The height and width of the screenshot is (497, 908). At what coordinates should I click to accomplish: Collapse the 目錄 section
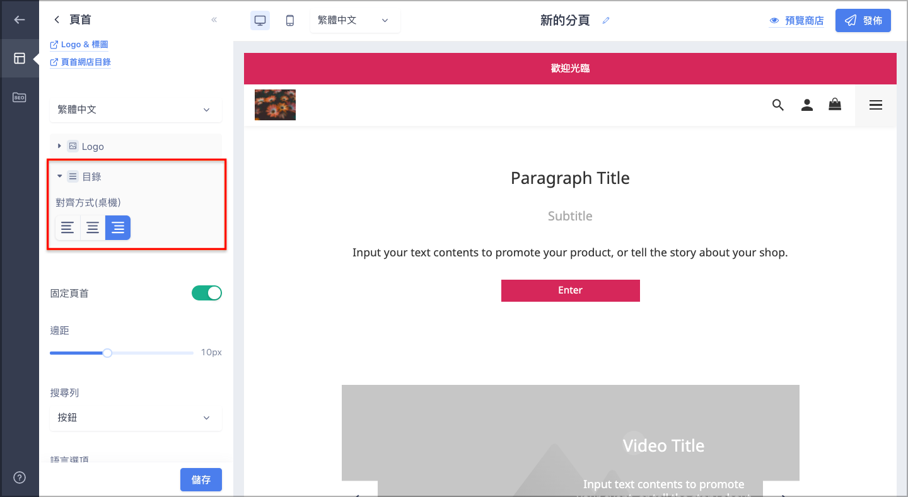tap(59, 176)
